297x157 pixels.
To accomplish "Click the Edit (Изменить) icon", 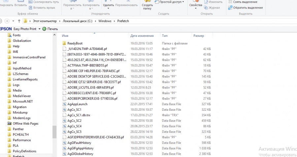I will click(206, 2).
